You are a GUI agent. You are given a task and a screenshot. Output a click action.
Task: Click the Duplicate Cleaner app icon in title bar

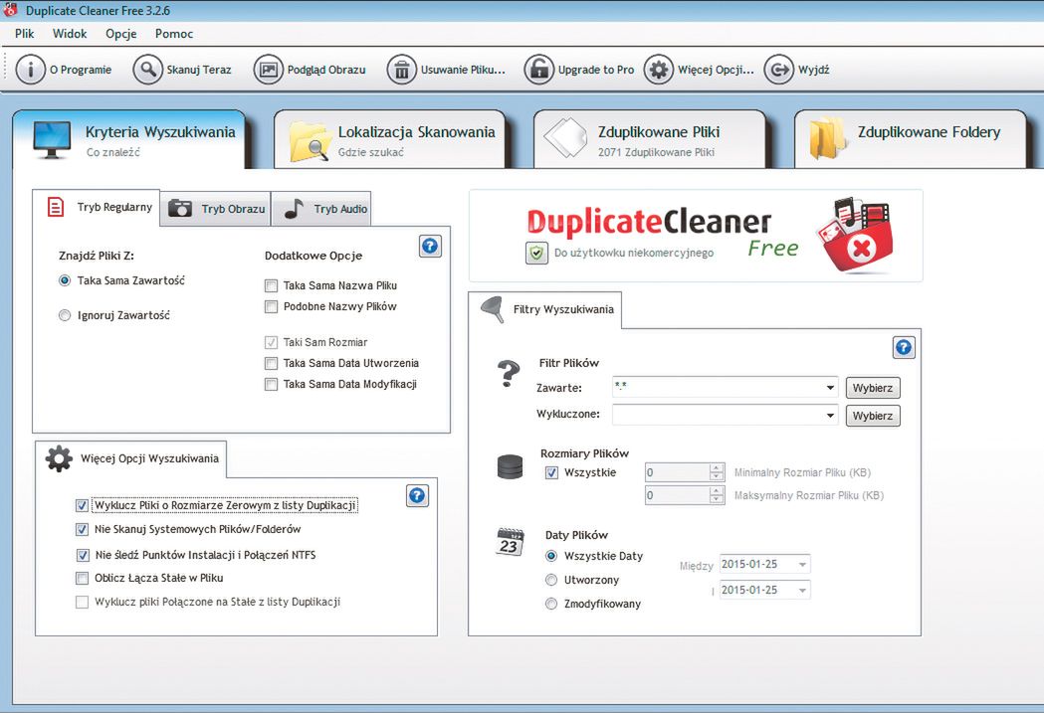(x=10, y=10)
